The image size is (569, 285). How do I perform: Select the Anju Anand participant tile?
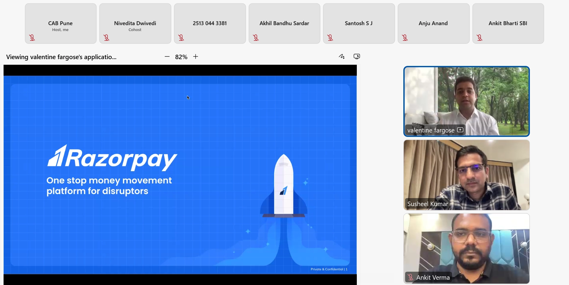click(434, 24)
